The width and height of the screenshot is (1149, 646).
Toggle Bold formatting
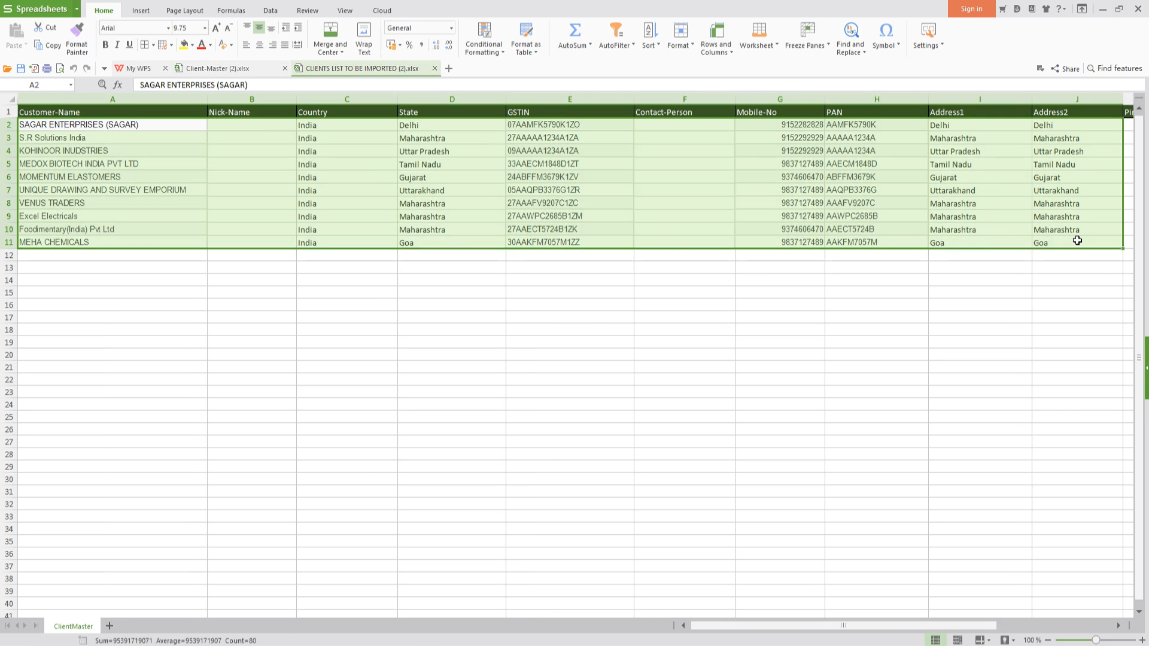105,45
